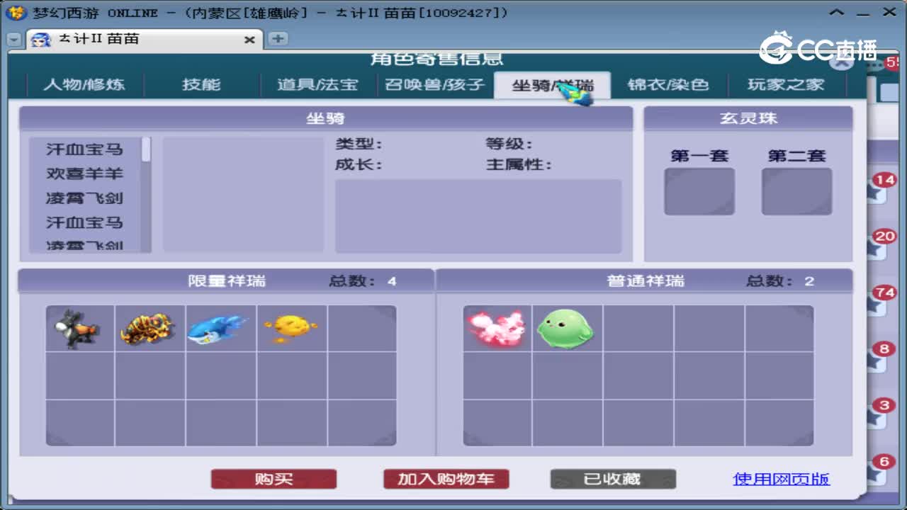Select the tiger cloud-riding limited auspicious beast

[x=149, y=327]
